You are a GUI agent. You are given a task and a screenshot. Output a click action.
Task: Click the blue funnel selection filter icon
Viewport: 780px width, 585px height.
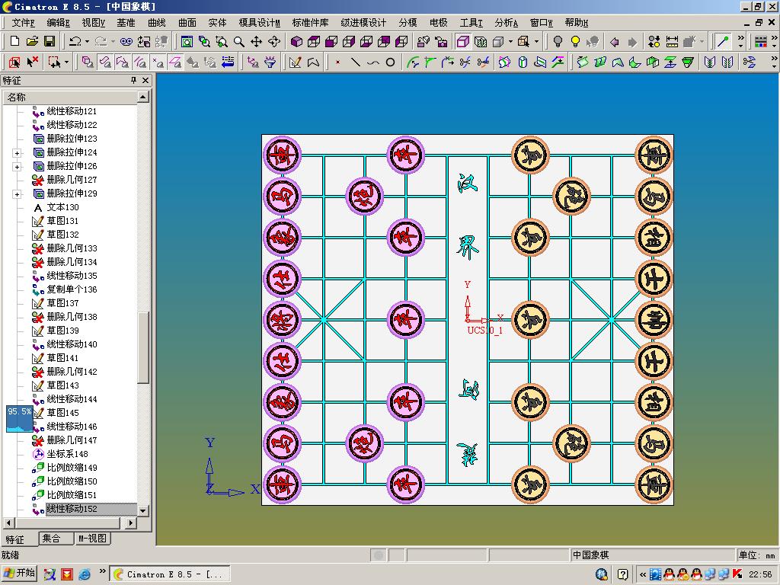tap(270, 62)
